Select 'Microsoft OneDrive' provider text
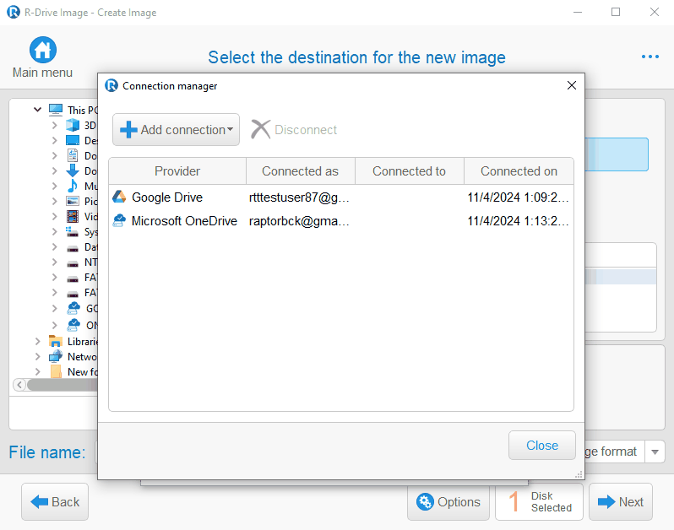The width and height of the screenshot is (674, 530). pyautogui.click(x=184, y=221)
